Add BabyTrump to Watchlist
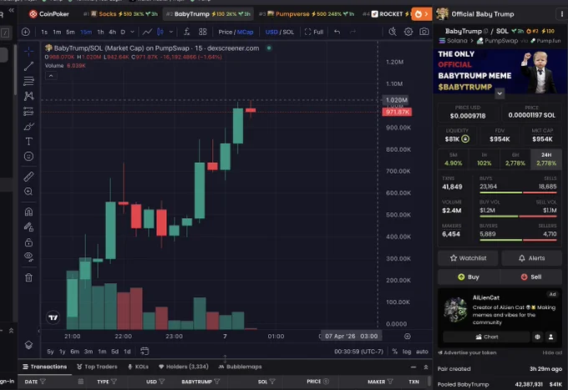This screenshot has height=390, width=568. coord(468,258)
